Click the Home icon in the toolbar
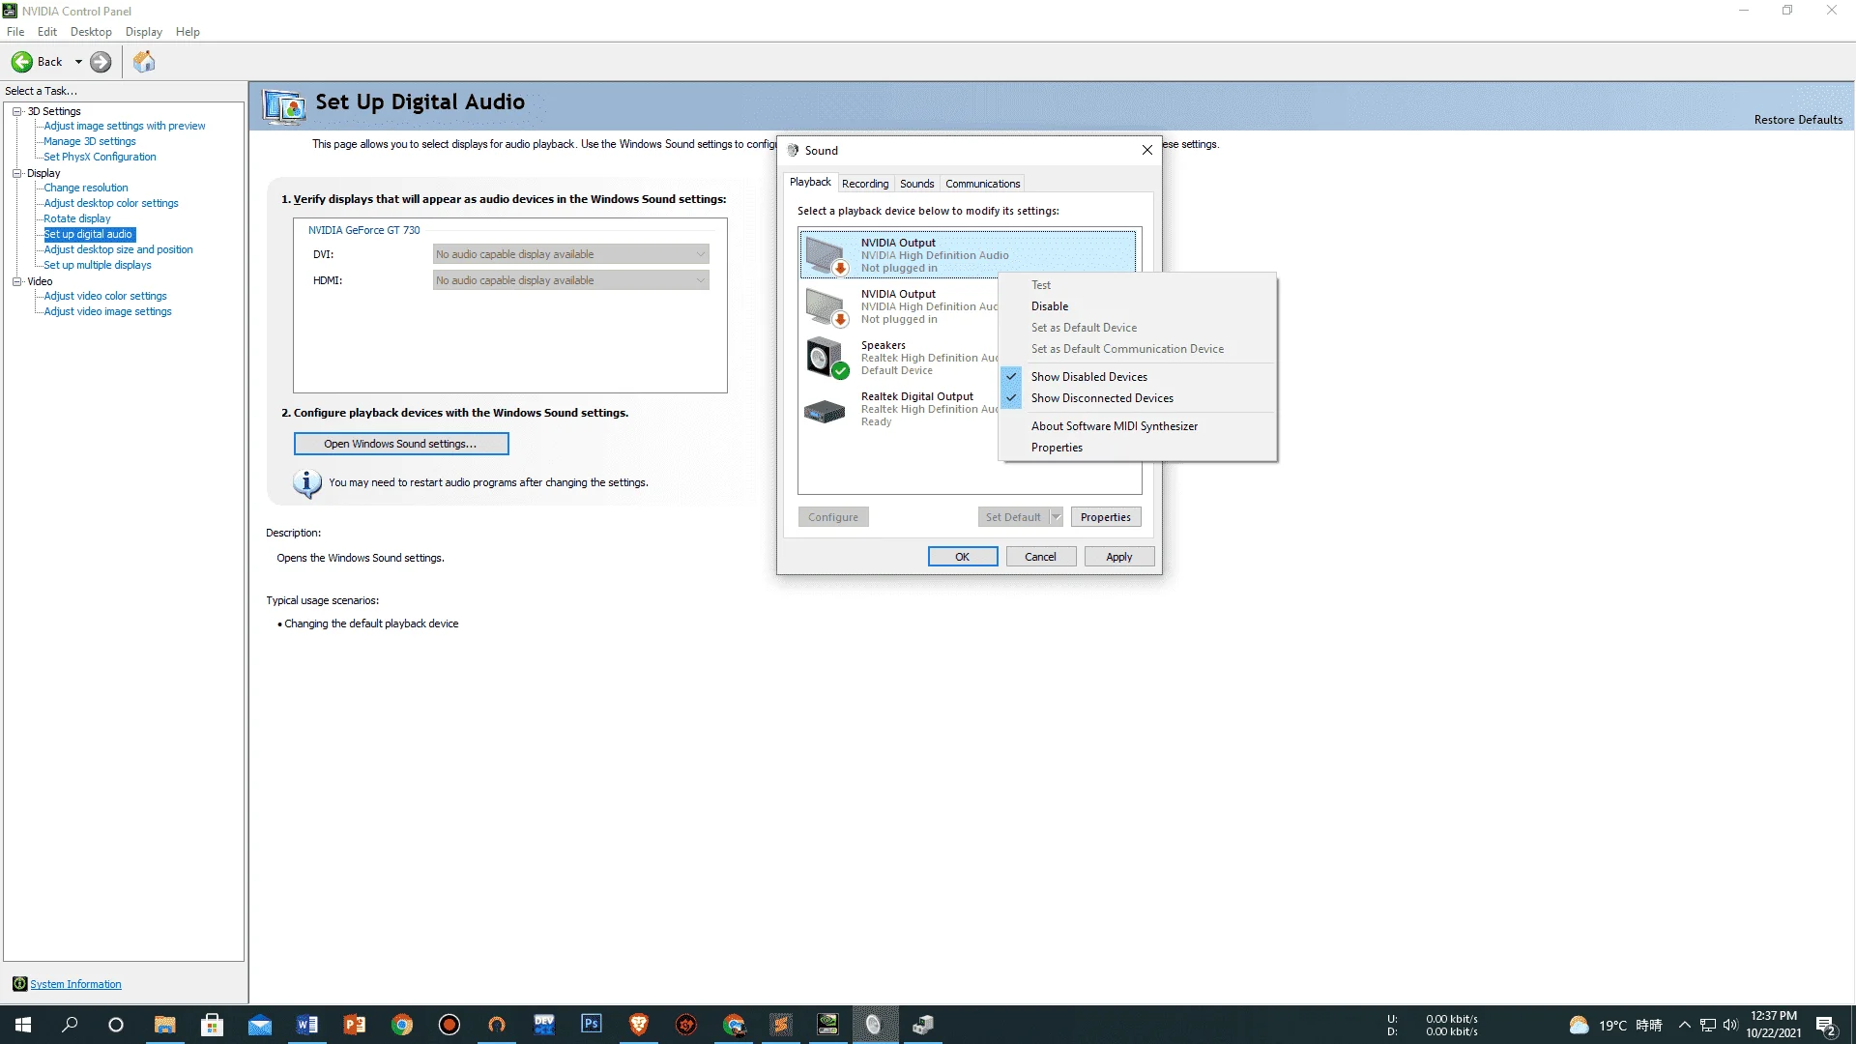Image resolution: width=1856 pixels, height=1044 pixels. [x=144, y=62]
